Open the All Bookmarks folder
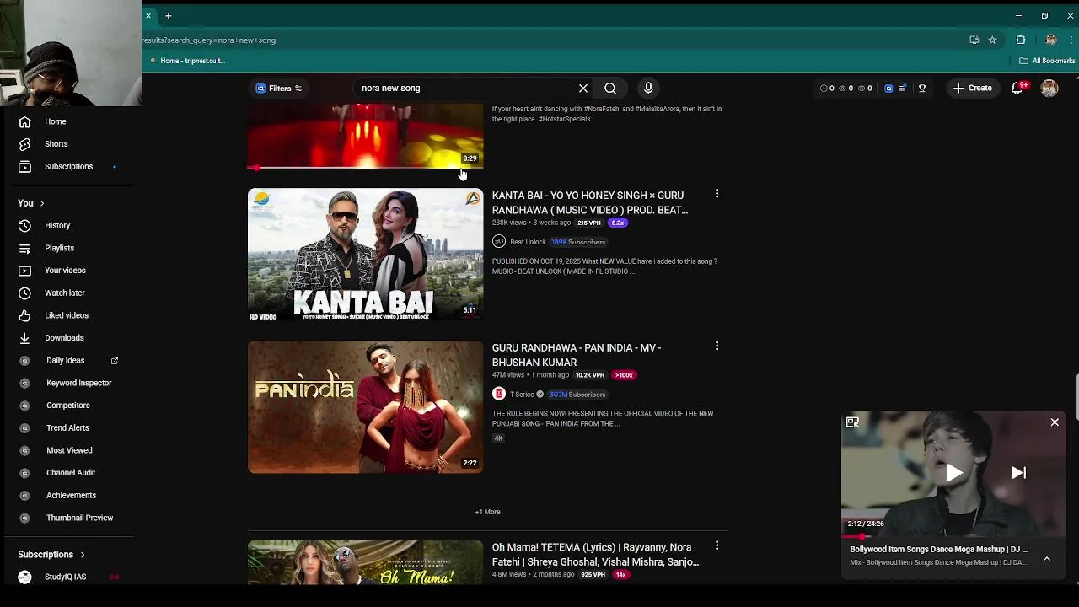 [x=1047, y=61]
